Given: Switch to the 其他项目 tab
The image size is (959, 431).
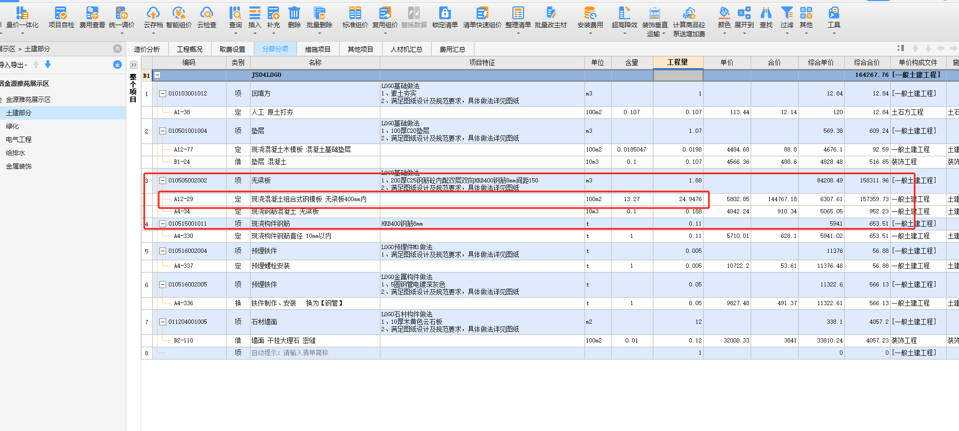Looking at the screenshot, I should pyautogui.click(x=360, y=49).
